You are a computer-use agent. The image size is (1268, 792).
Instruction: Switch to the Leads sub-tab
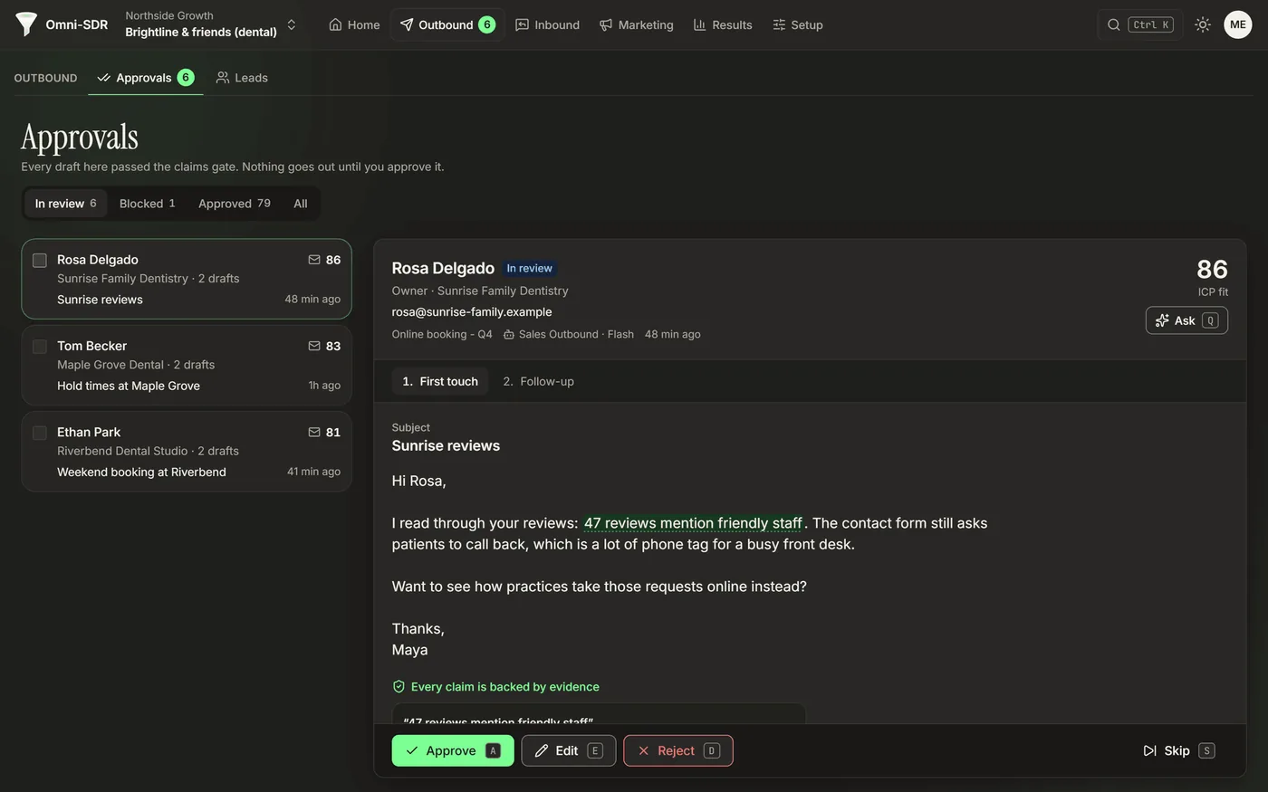tap(242, 78)
